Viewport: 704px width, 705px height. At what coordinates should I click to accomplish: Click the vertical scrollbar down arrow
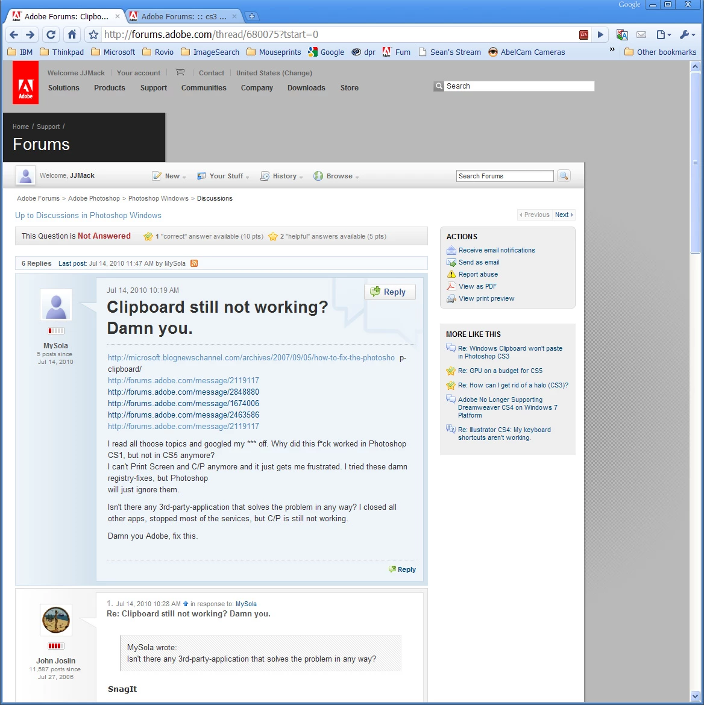[x=695, y=696]
